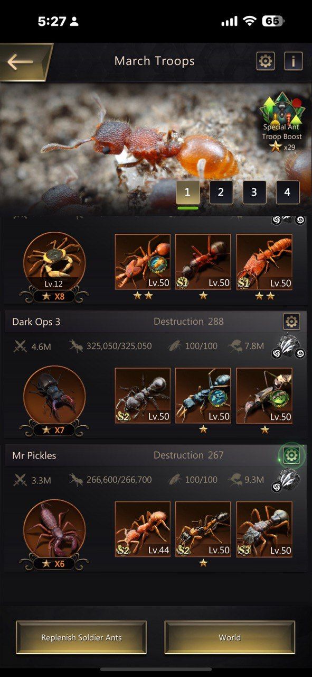Viewport: 312px width, 677px height.
Task: Tap Replenish Soldier Ants button
Action: pos(81,637)
